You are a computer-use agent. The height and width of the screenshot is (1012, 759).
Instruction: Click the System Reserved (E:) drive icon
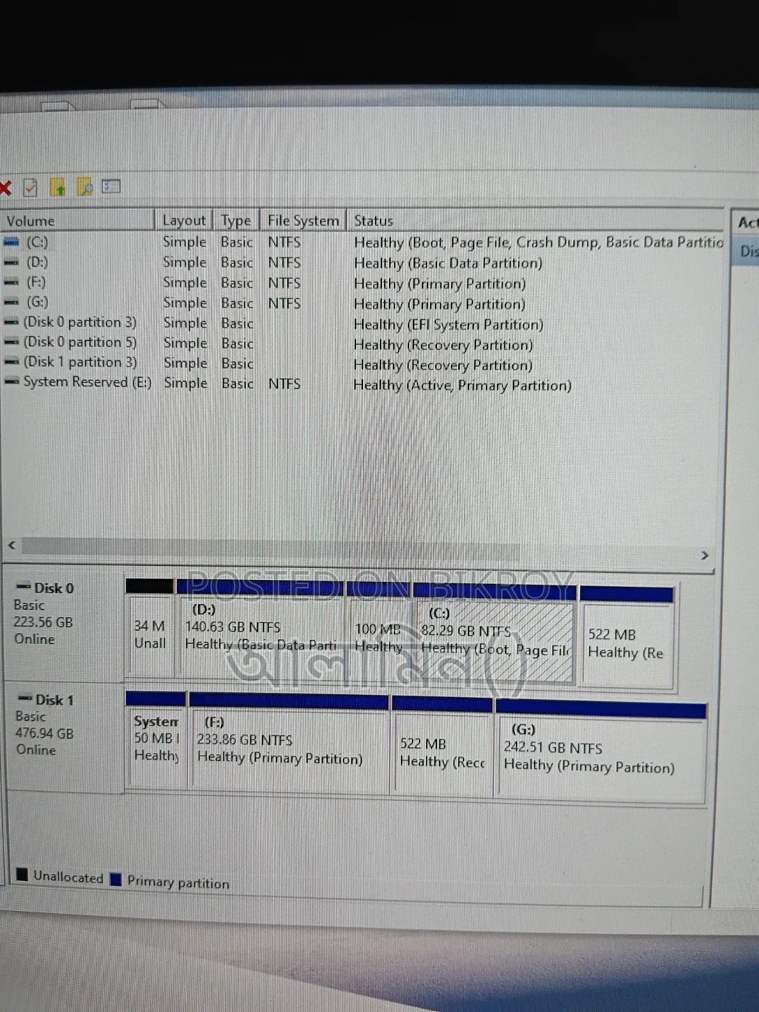tap(11, 382)
